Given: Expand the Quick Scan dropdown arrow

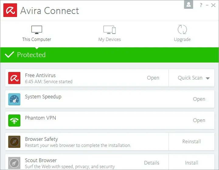Looking at the screenshot, I should [x=208, y=78].
